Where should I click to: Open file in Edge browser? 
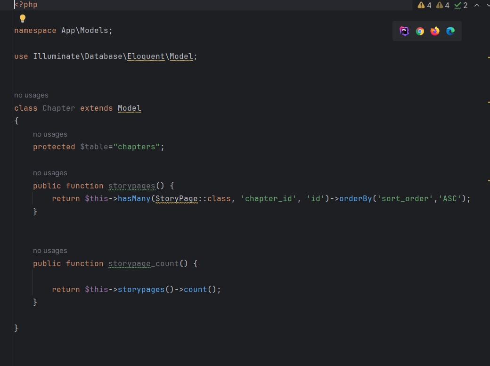point(450,31)
